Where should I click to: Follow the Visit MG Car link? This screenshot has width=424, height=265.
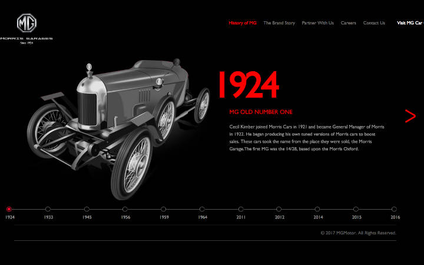[410, 23]
